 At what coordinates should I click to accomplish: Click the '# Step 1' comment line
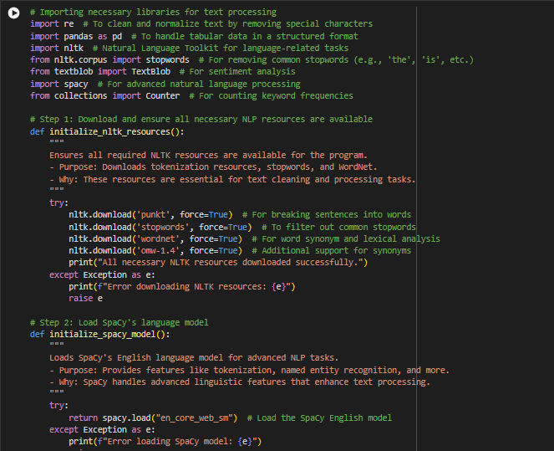coord(201,119)
